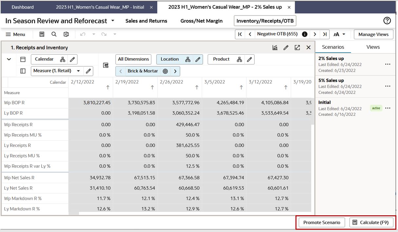
Task: Click the Brick & Mortar target icon
Action: pyautogui.click(x=165, y=71)
